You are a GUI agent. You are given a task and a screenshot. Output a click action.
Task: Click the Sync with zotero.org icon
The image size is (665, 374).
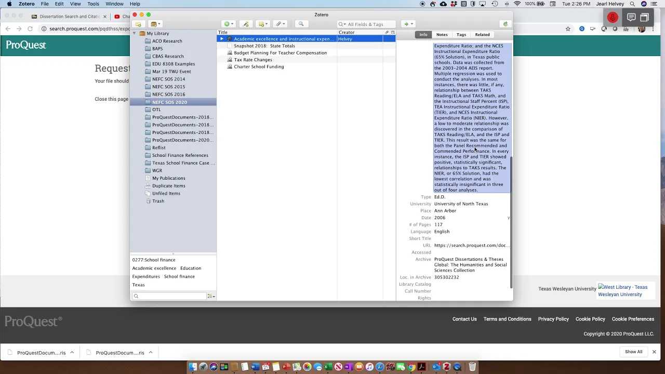pos(506,24)
